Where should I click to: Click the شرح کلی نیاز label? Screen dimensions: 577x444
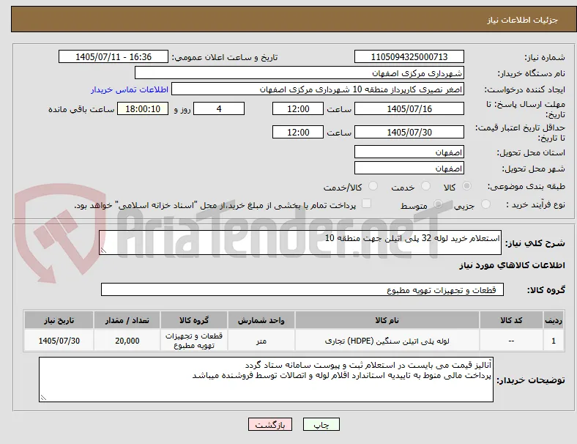(x=535, y=243)
